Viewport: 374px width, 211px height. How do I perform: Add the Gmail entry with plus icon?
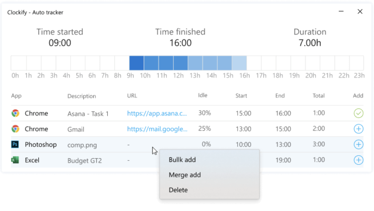[x=358, y=129]
